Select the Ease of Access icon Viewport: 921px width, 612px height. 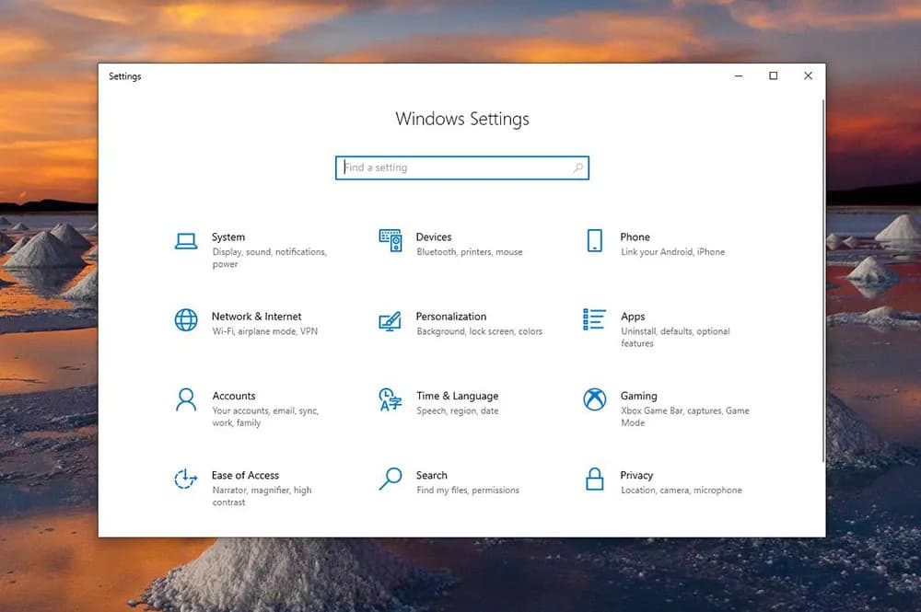tap(186, 479)
